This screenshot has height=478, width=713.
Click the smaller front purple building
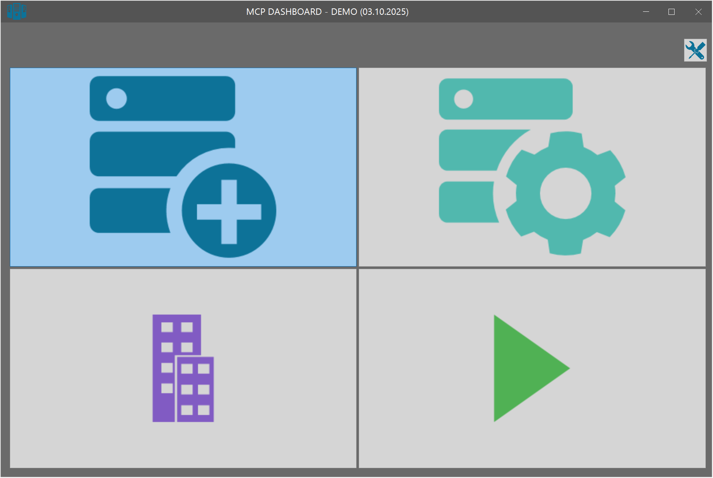coord(195,389)
